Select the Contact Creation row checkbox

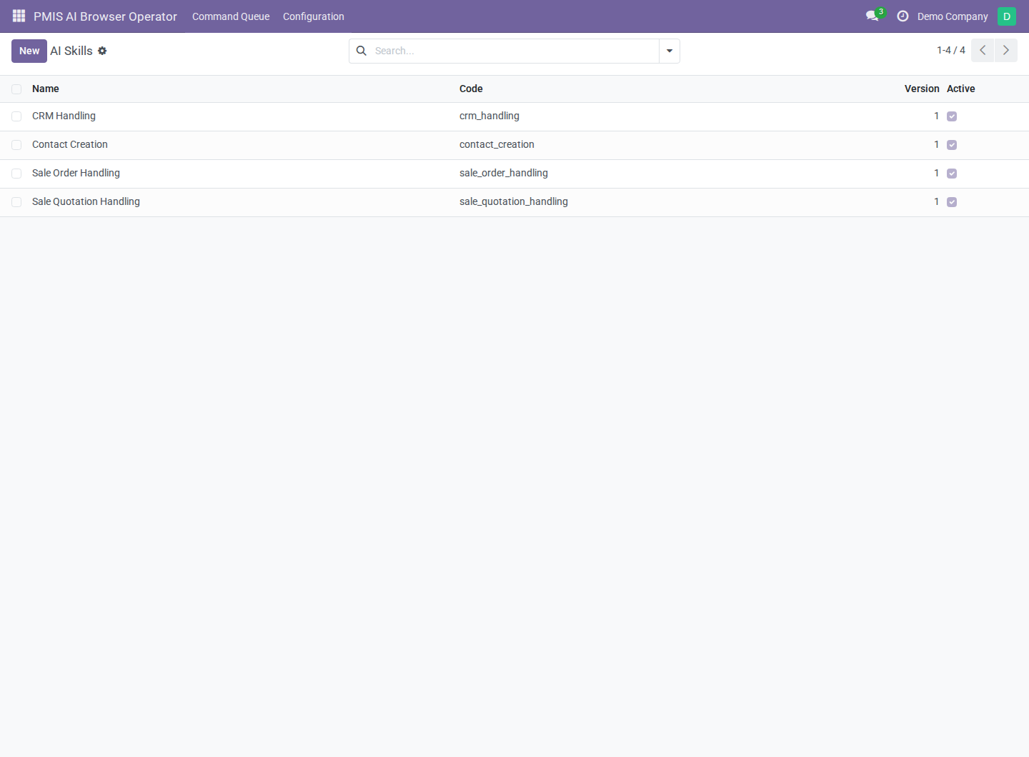click(x=16, y=145)
